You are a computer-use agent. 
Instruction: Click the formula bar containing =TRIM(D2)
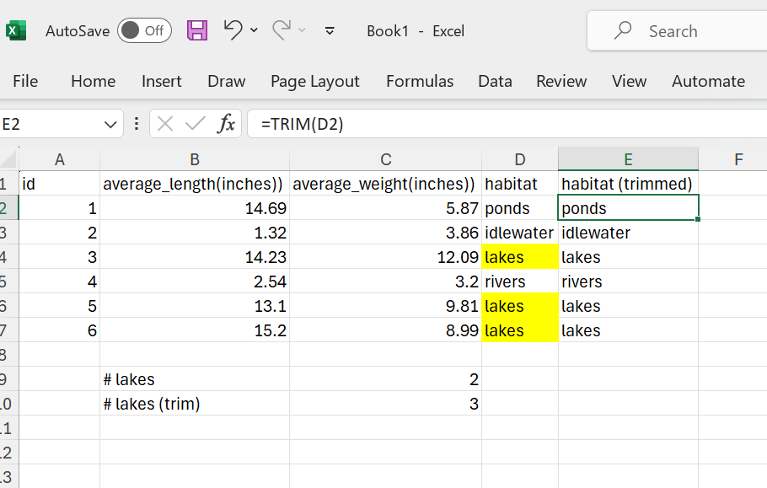pyautogui.click(x=506, y=124)
